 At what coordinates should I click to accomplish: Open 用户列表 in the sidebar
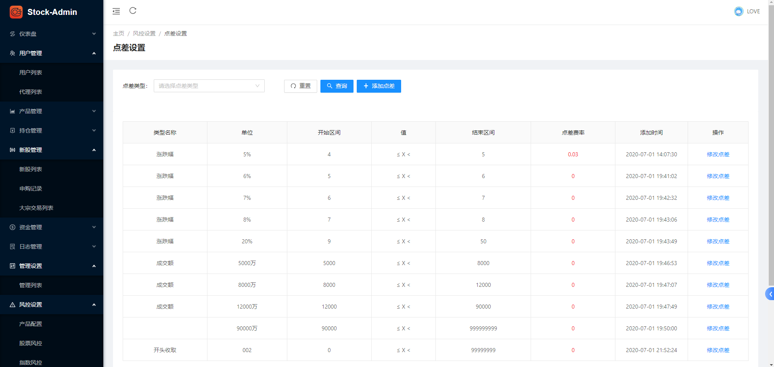click(x=31, y=73)
